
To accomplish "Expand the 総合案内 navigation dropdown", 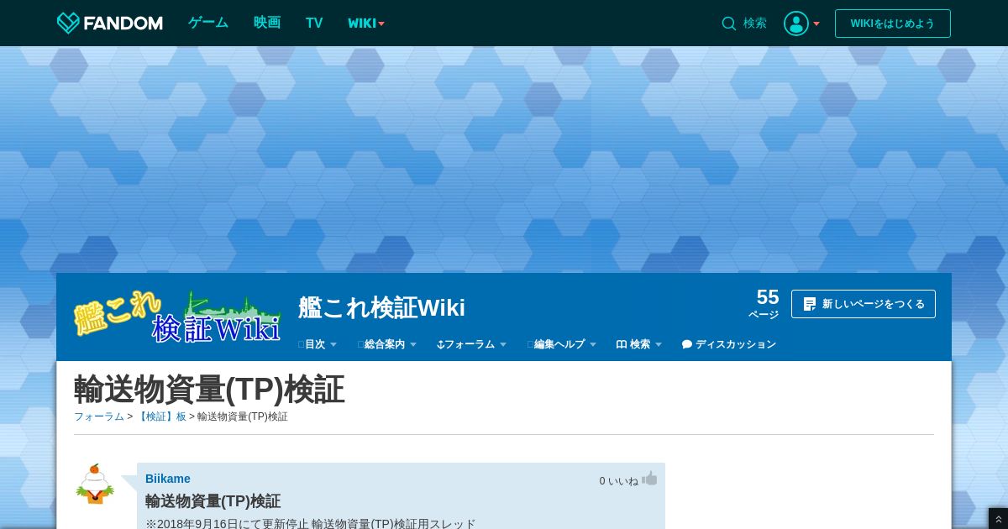I will click(387, 344).
